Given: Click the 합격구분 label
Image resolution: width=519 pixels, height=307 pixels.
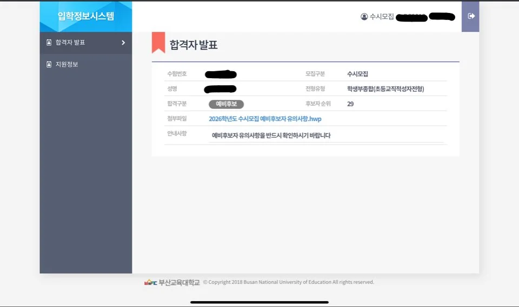Looking at the screenshot, I should click(x=177, y=104).
